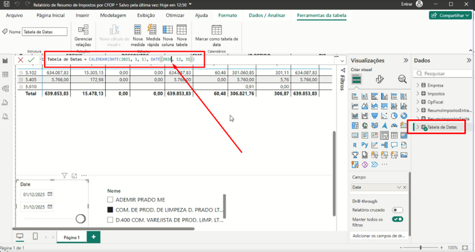Click the zoom slider at bottom right
Viewport: 475px width, 252px height.
click(420, 248)
